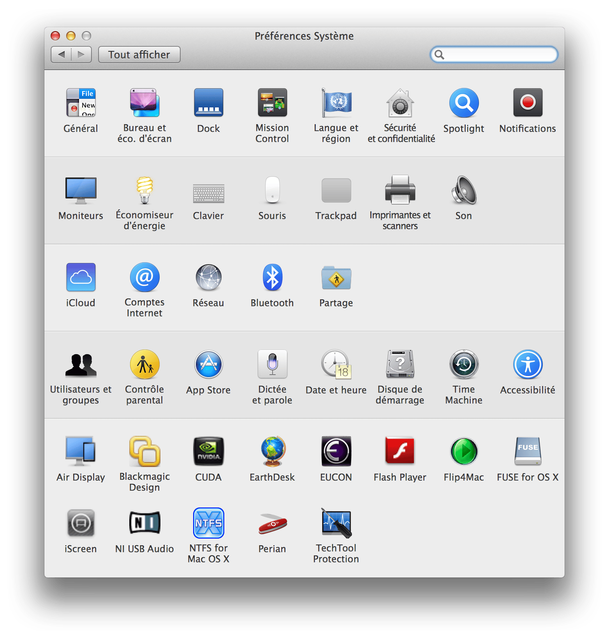609x639 pixels.
Task: Go forward with the right arrow button
Action: point(81,54)
